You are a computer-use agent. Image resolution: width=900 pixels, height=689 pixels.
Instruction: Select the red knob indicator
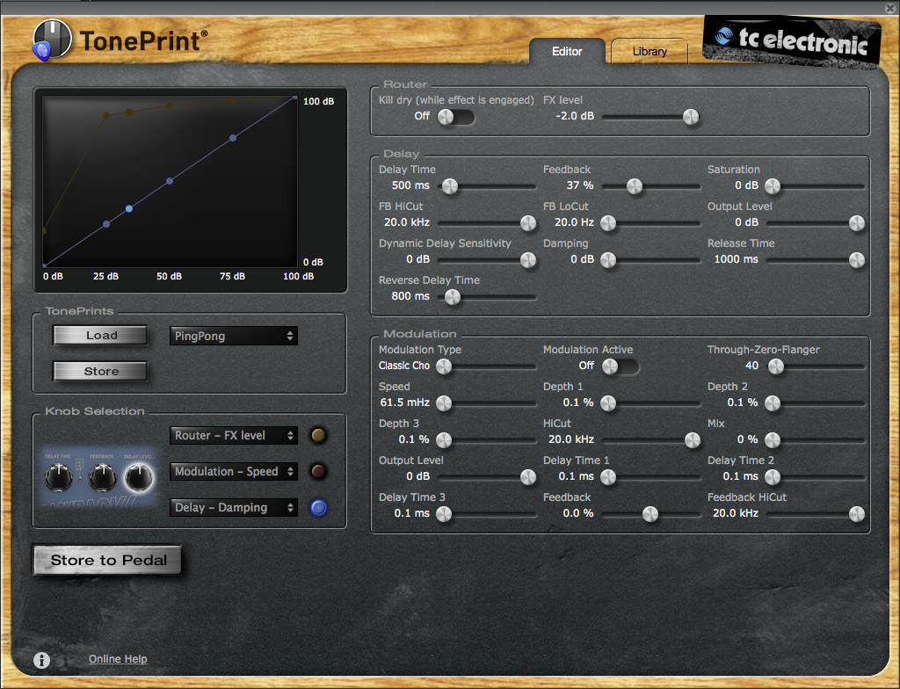click(x=318, y=471)
